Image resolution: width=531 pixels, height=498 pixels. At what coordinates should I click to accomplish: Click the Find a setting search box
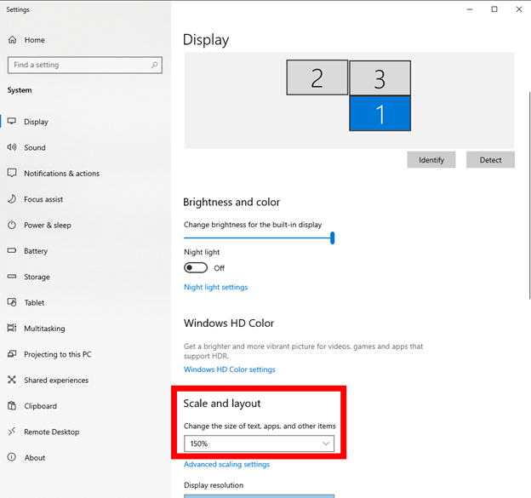[78, 65]
